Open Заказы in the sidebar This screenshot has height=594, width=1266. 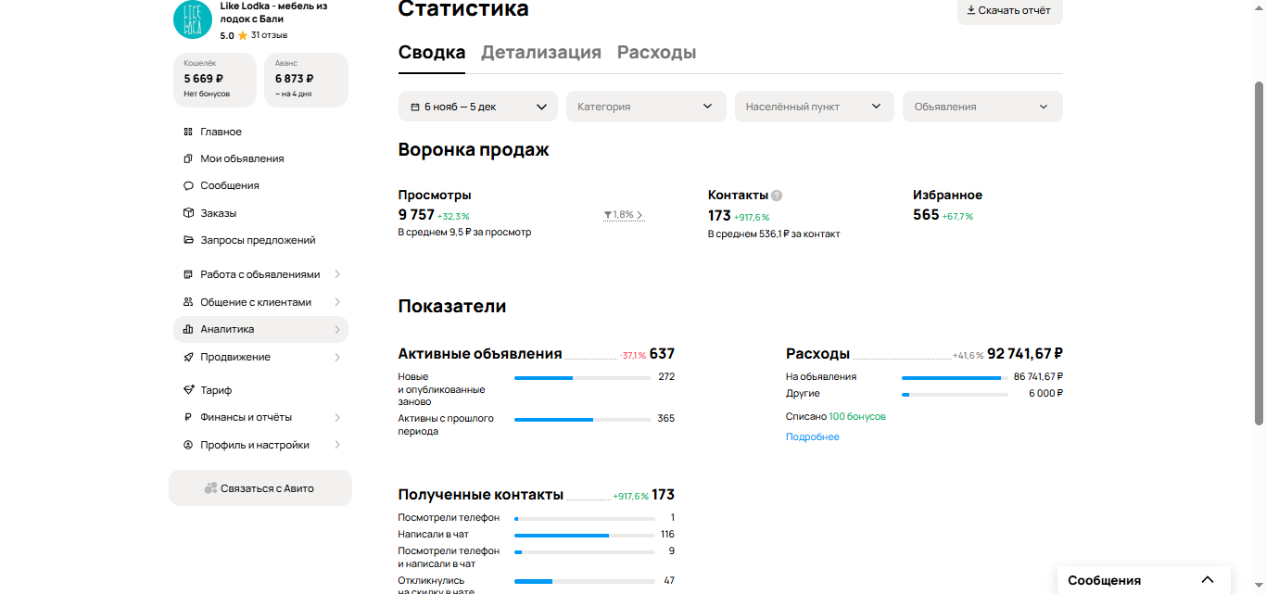pos(260,213)
